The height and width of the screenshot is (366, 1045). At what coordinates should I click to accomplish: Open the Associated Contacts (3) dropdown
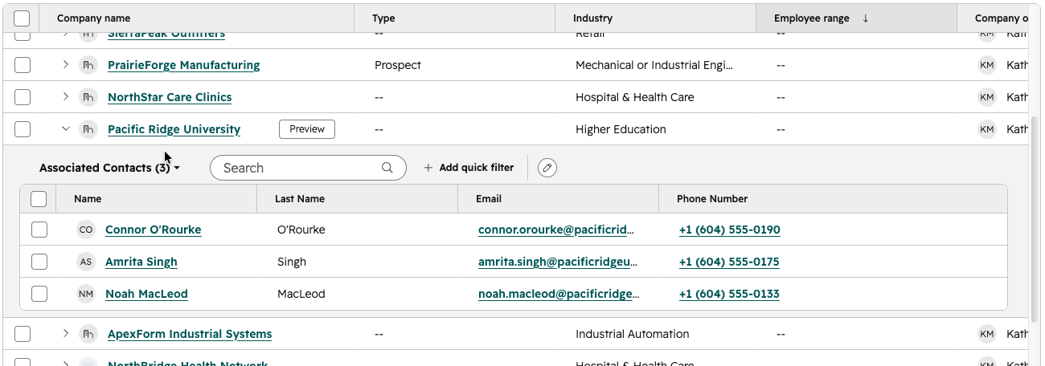click(109, 168)
